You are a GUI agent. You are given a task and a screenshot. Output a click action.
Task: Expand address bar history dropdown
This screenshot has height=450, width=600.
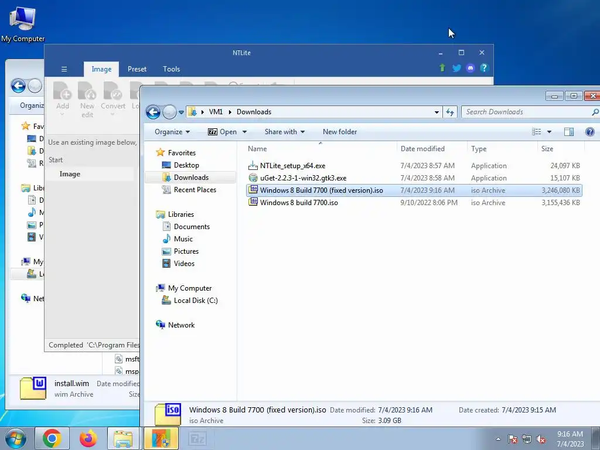(x=437, y=112)
